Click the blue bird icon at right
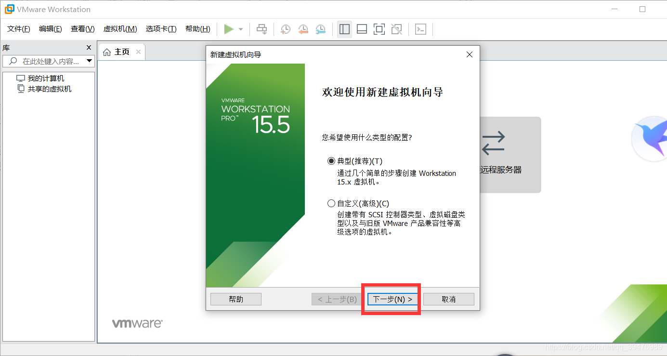 point(649,138)
